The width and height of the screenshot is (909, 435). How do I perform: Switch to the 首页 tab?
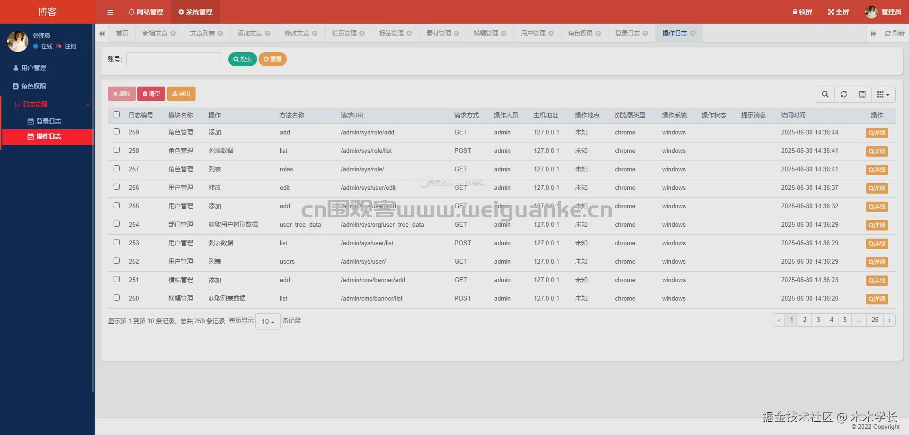tap(122, 34)
